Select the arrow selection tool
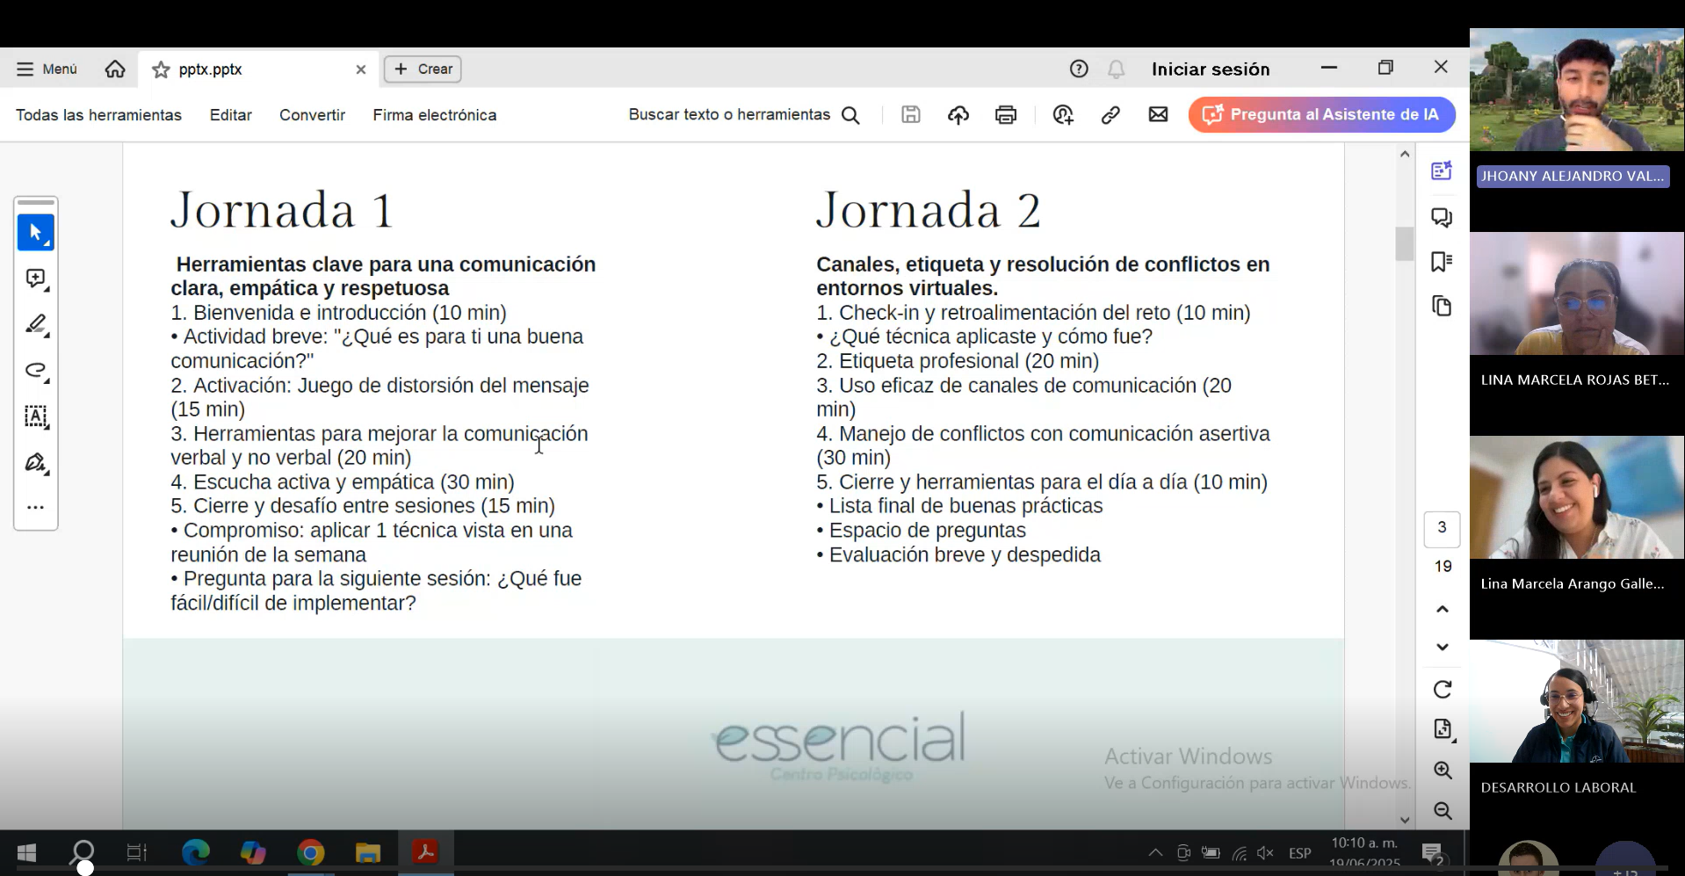The width and height of the screenshot is (1685, 876). [x=36, y=233]
